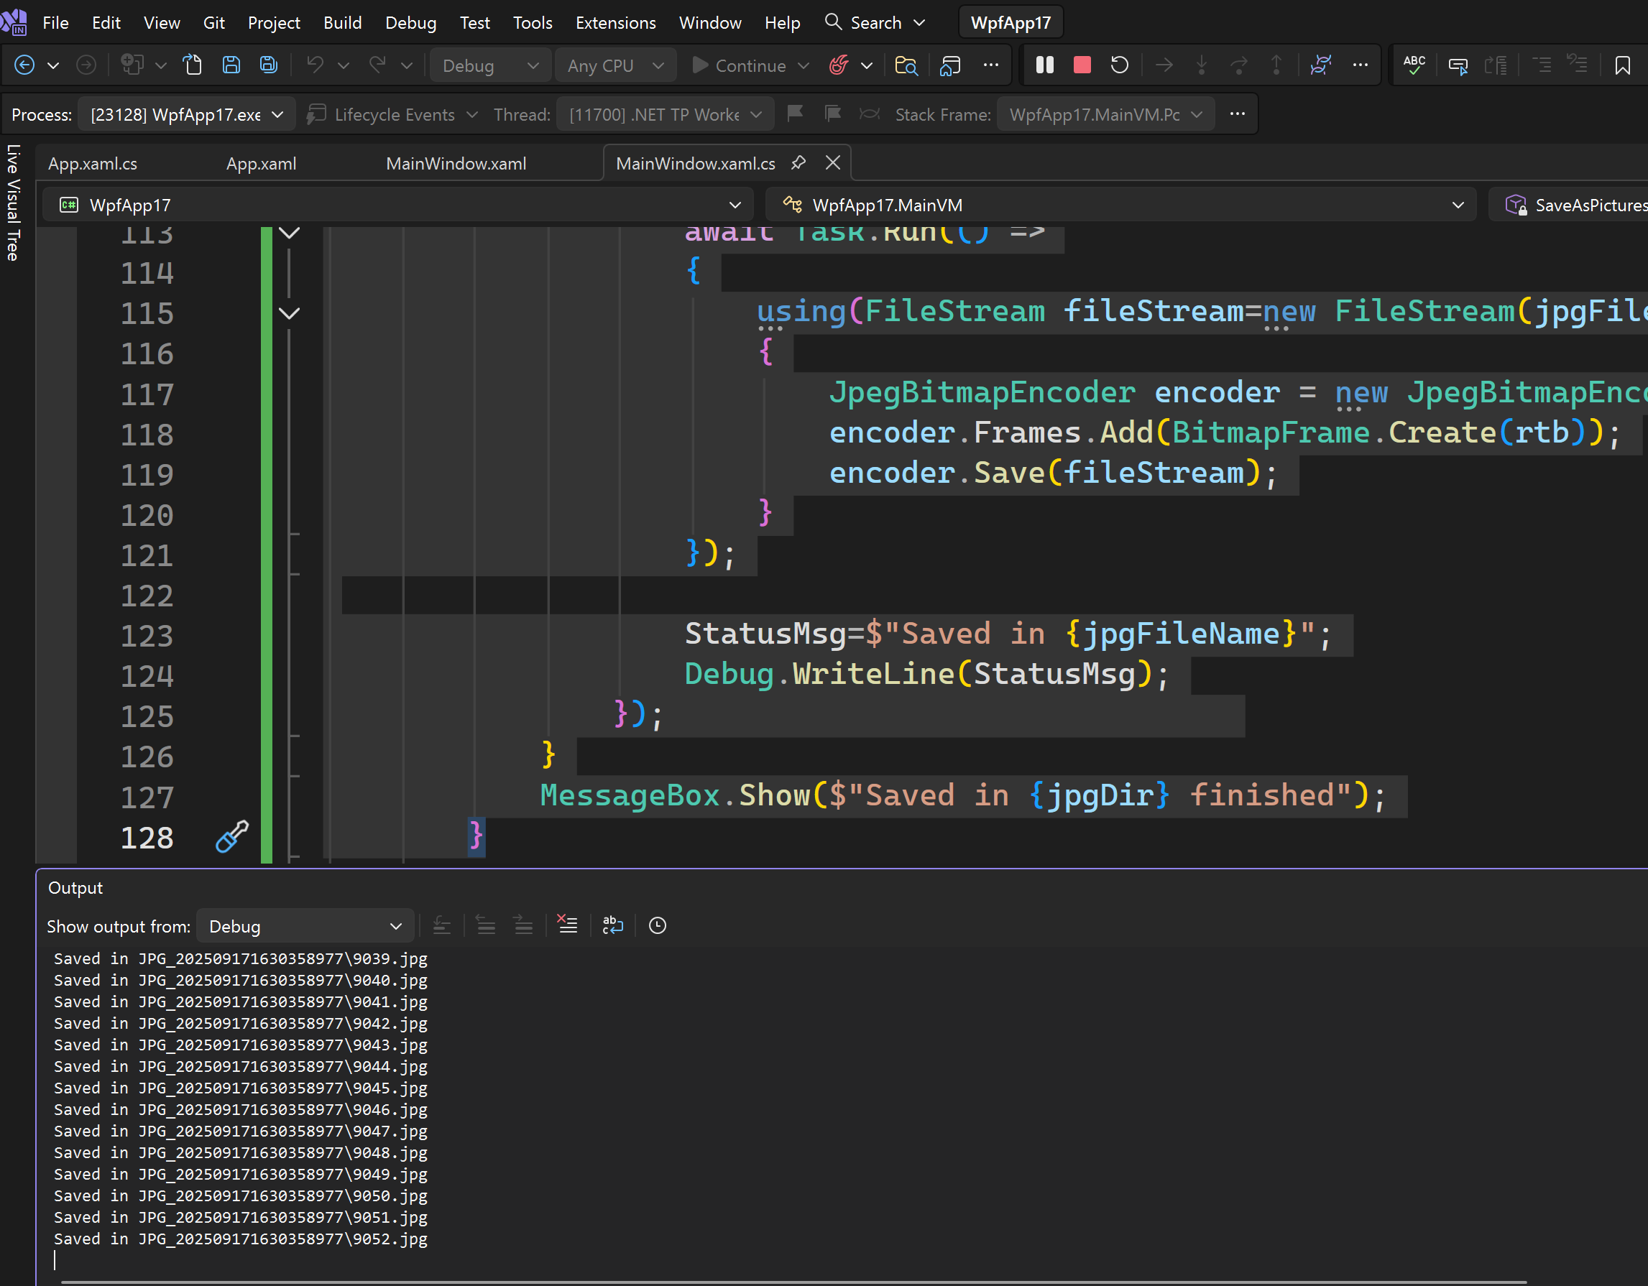1648x1286 pixels.
Task: Open the Debug menu
Action: tap(410, 22)
